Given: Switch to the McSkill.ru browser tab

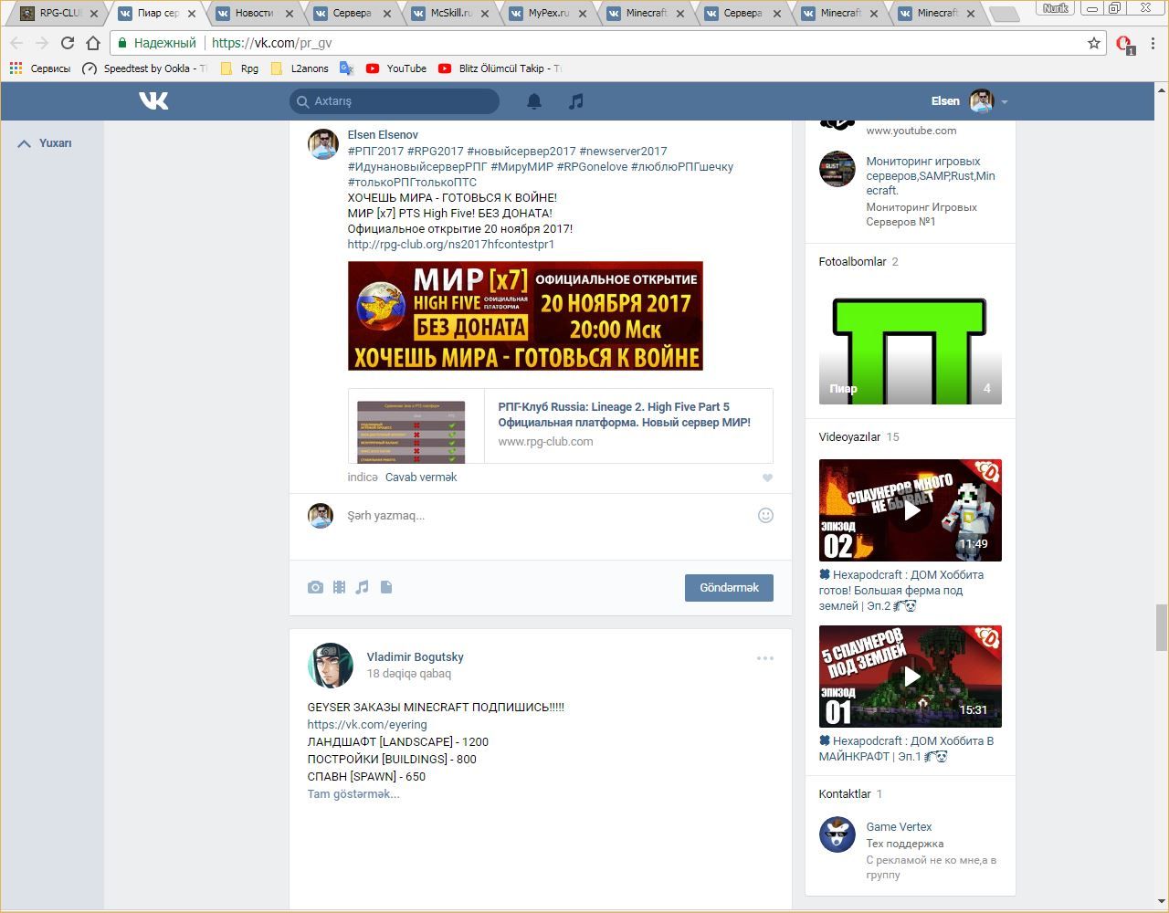Looking at the screenshot, I should [x=449, y=14].
